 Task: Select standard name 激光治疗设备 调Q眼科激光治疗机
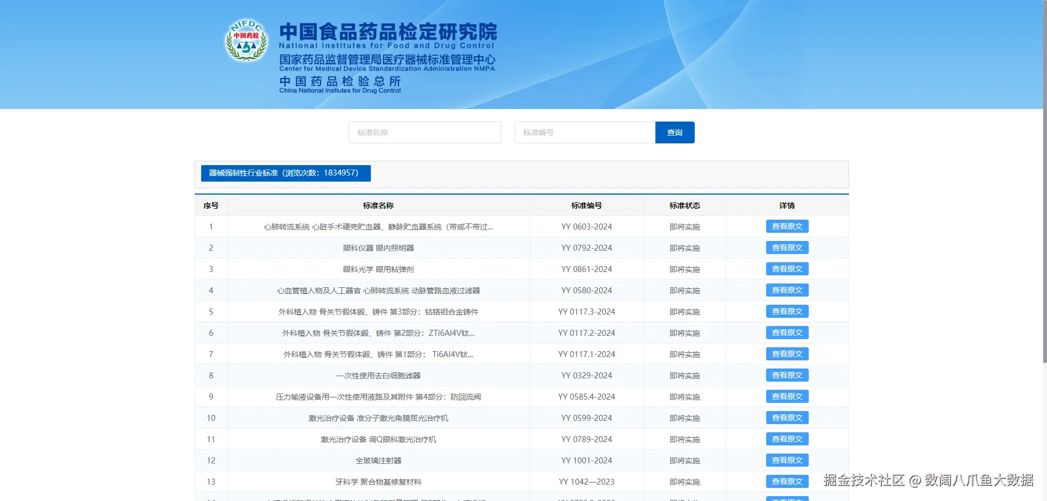378,439
